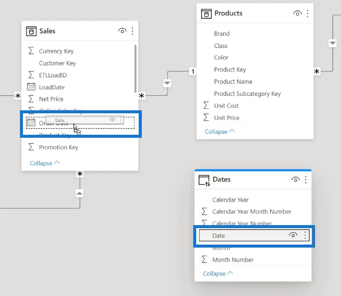Screen dimensions: 341x296
Task: Click the sigma icon next to Currency Key
Action: (31, 51)
